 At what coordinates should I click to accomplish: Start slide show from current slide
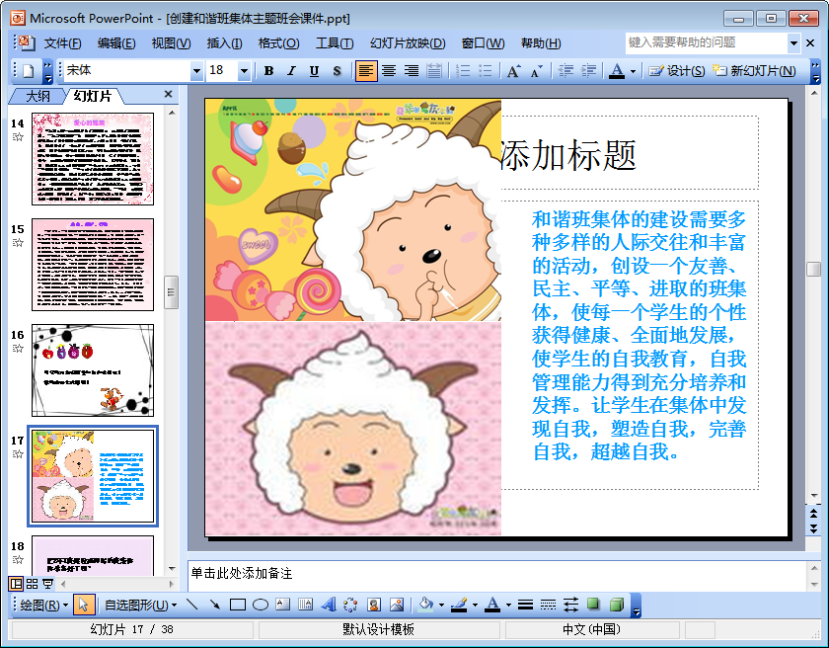tap(47, 584)
